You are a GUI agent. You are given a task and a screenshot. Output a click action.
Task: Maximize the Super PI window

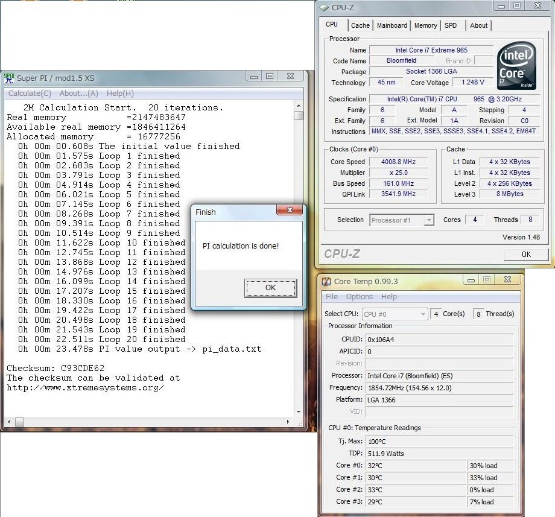click(270, 77)
